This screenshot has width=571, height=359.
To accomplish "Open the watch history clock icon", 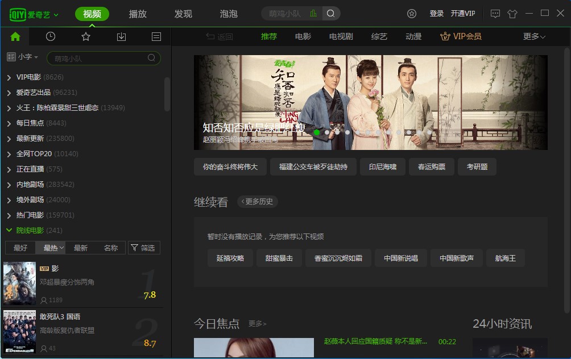I will [51, 36].
